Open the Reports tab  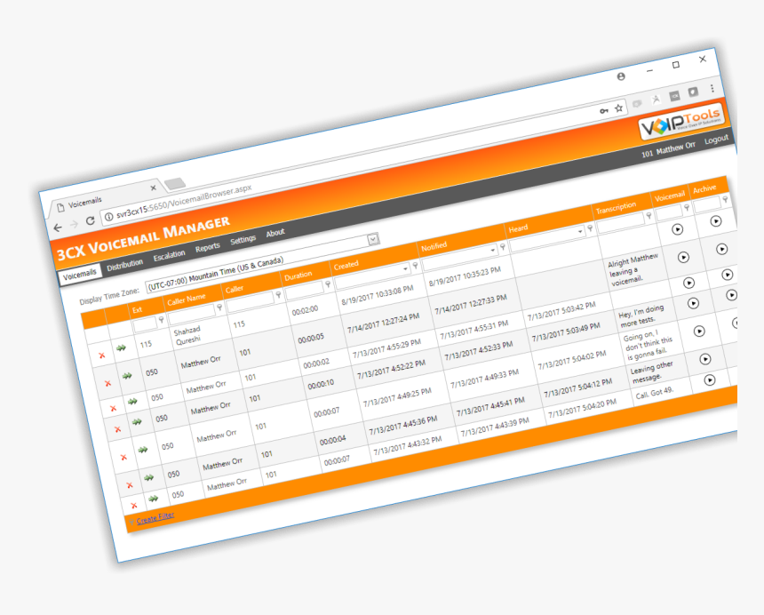(208, 247)
